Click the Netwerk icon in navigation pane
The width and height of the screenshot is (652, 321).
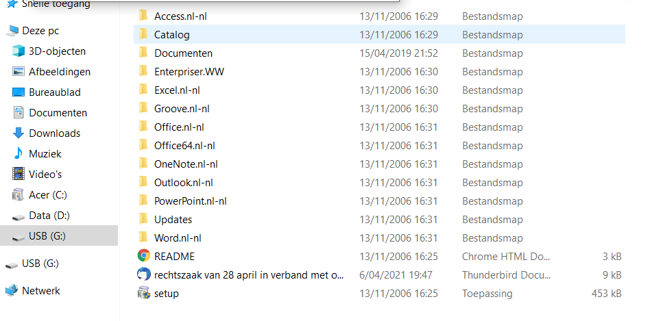12,290
